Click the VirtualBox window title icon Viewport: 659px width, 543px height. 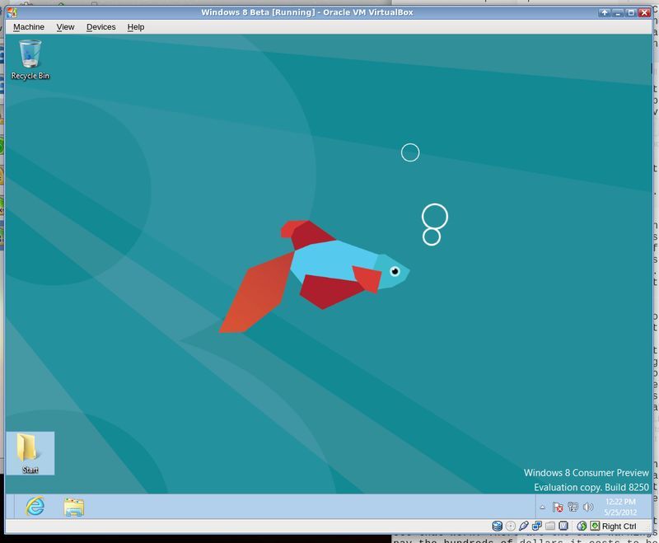pos(12,12)
